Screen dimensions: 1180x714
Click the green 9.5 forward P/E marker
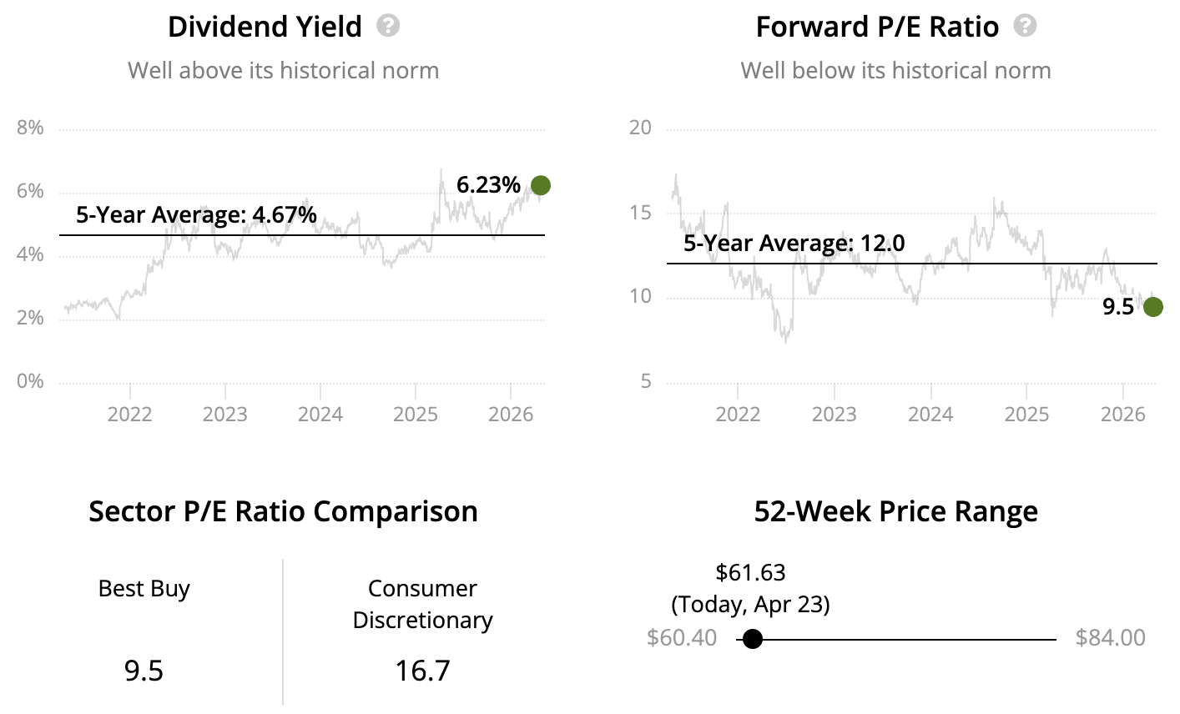coord(1152,307)
